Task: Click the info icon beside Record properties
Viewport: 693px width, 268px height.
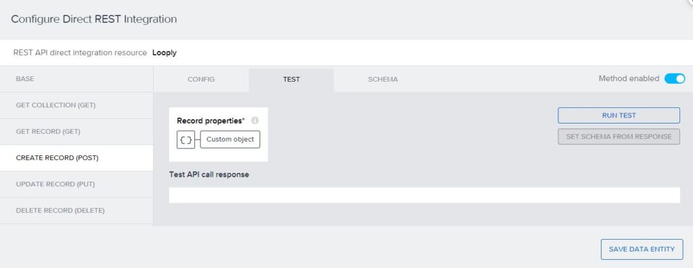Action: (254, 120)
